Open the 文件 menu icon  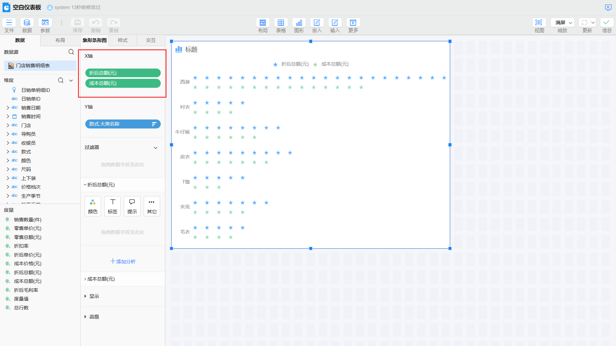9,22
